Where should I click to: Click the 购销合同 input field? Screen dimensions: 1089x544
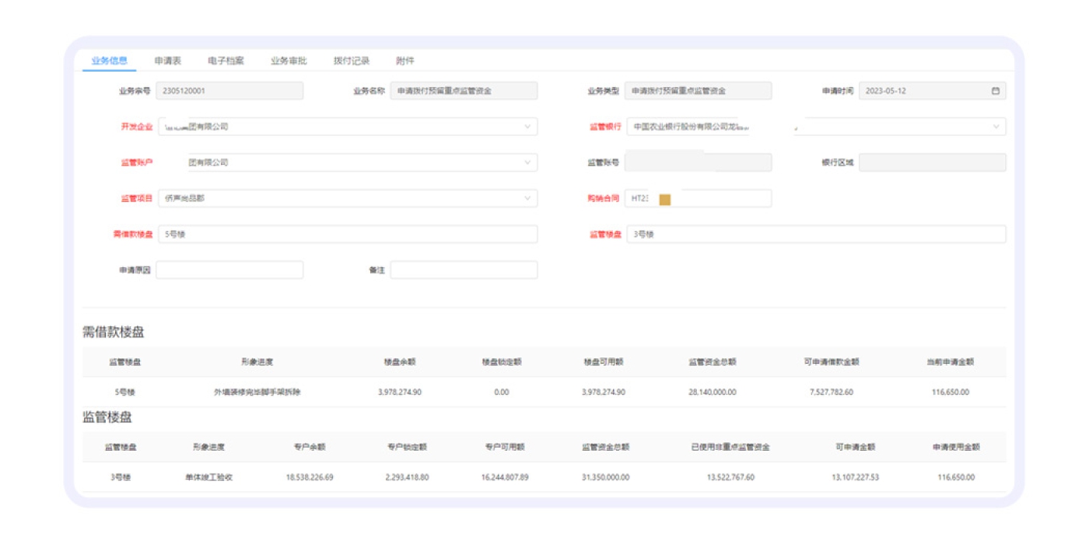pos(699,198)
